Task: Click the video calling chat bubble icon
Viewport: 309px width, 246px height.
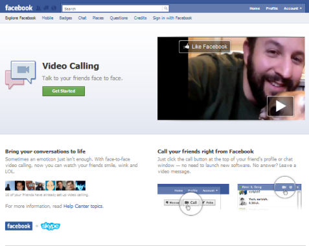Action: pyautogui.click(x=21, y=74)
